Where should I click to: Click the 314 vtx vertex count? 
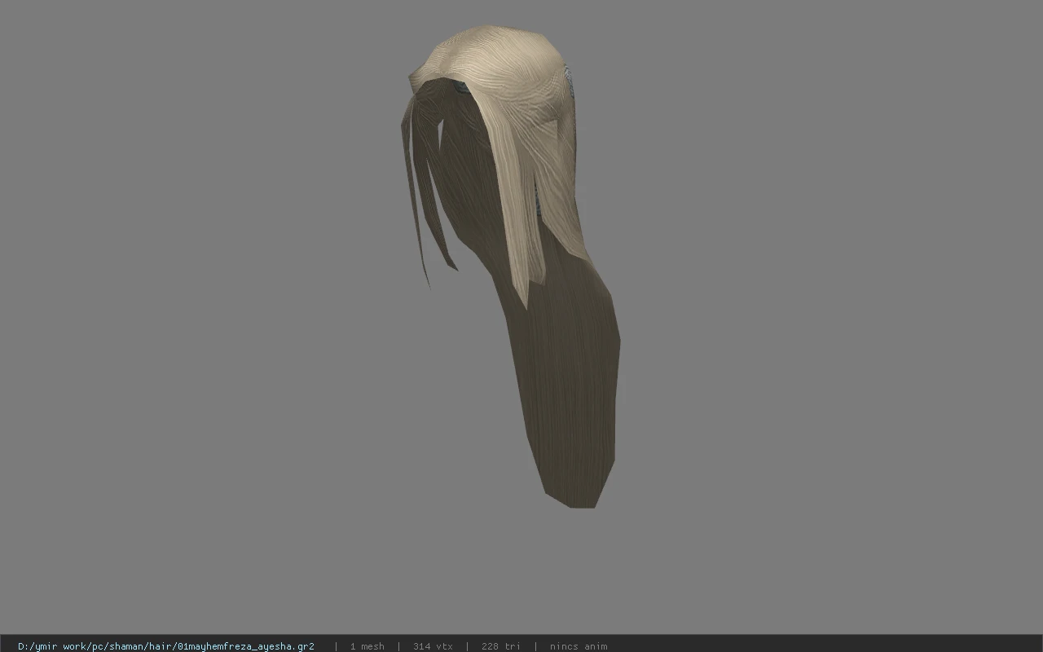pyautogui.click(x=433, y=646)
